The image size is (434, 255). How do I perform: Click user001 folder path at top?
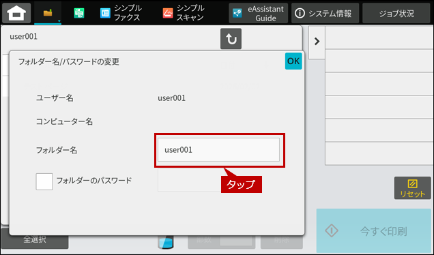(23, 37)
